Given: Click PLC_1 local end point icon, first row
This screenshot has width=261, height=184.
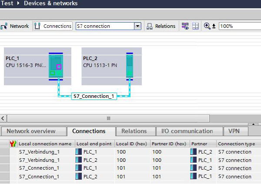Looking at the screenshot, I should (x=78, y=152).
